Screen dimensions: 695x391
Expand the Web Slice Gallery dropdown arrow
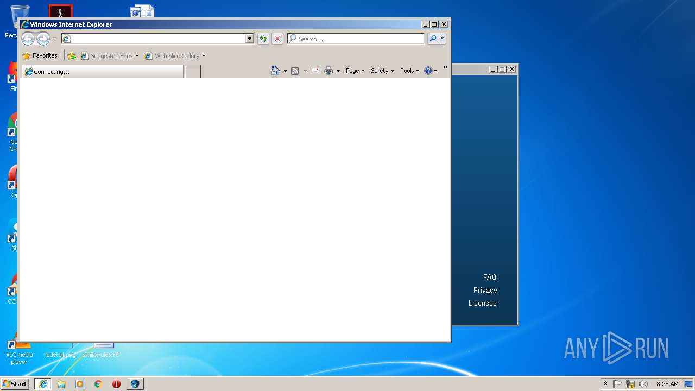click(x=204, y=55)
